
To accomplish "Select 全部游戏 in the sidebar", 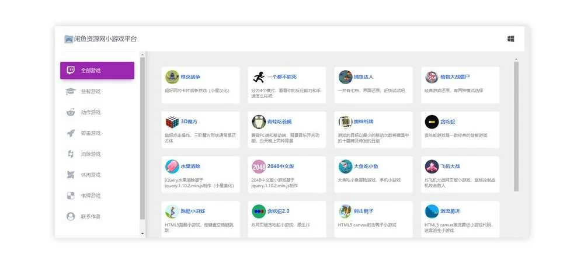I will [97, 71].
